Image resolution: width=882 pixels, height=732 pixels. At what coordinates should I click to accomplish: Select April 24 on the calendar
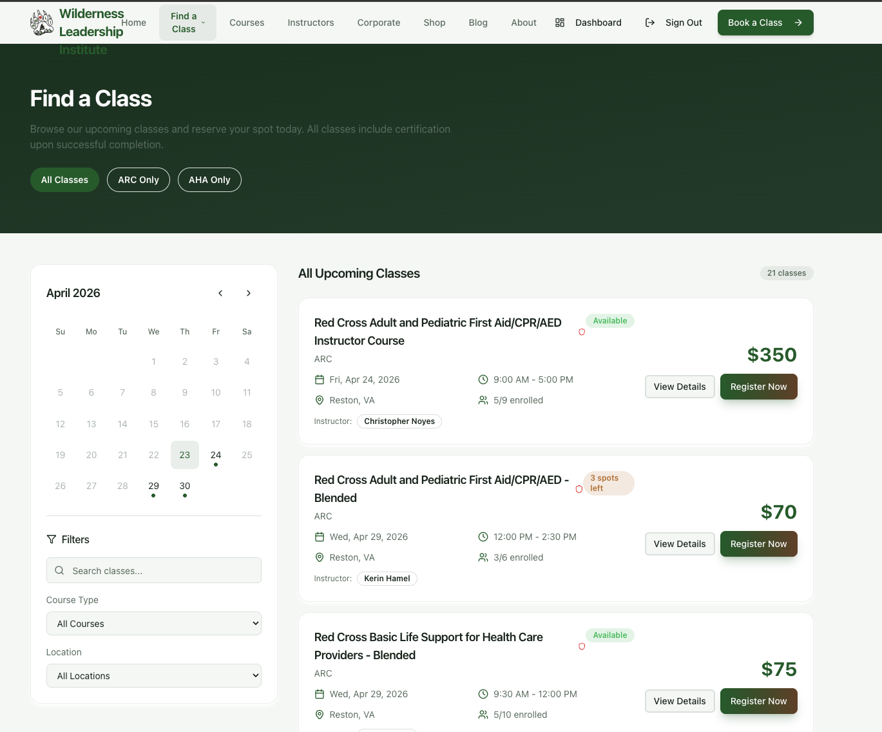pyautogui.click(x=216, y=455)
